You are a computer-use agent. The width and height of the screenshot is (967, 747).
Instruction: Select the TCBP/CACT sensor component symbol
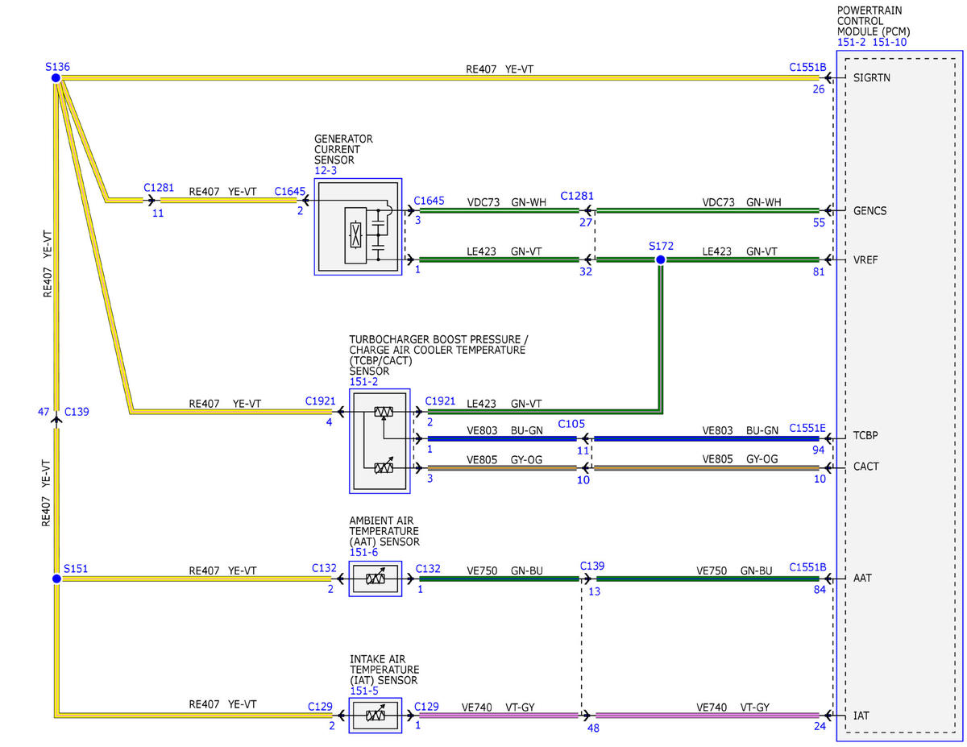pyautogui.click(x=380, y=441)
